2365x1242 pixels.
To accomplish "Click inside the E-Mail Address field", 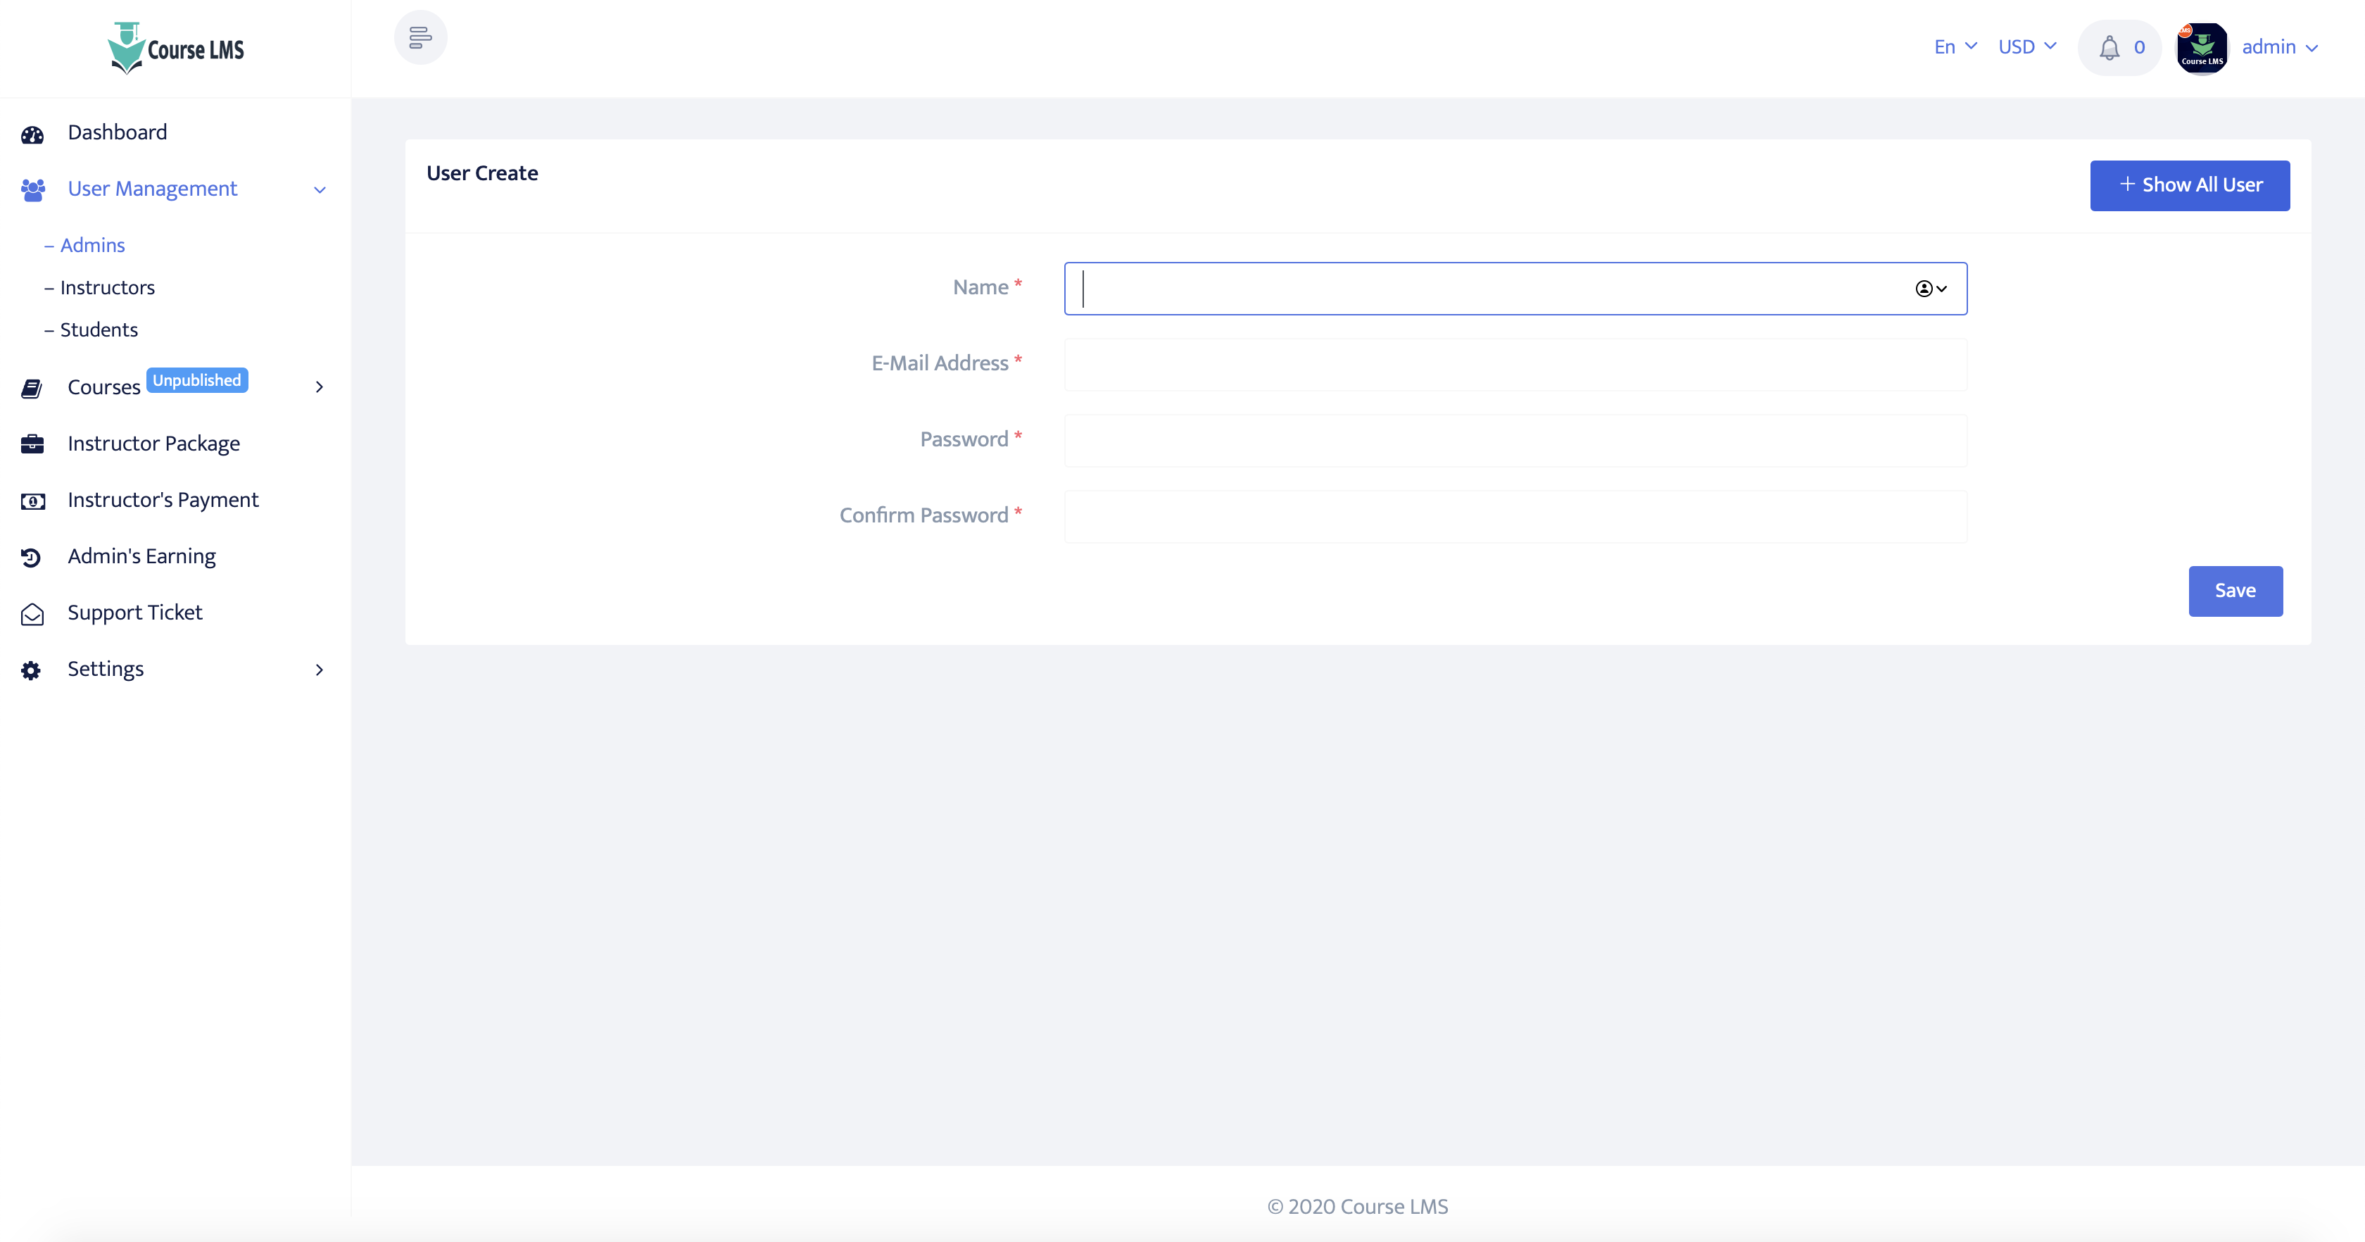I will [x=1515, y=365].
